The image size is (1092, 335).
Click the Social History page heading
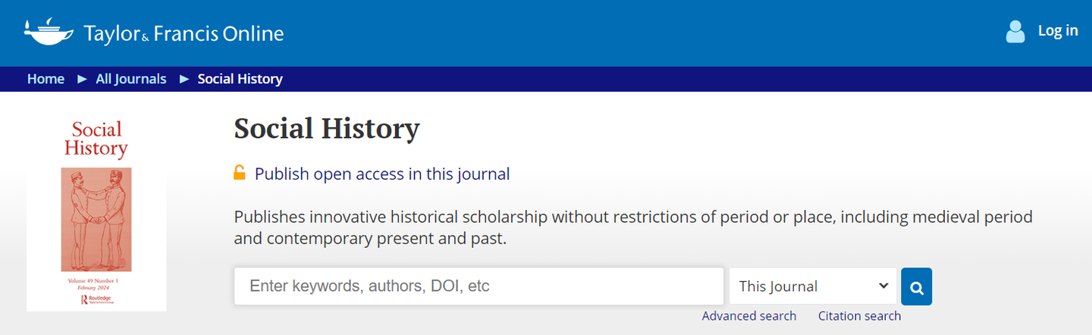[x=326, y=129]
